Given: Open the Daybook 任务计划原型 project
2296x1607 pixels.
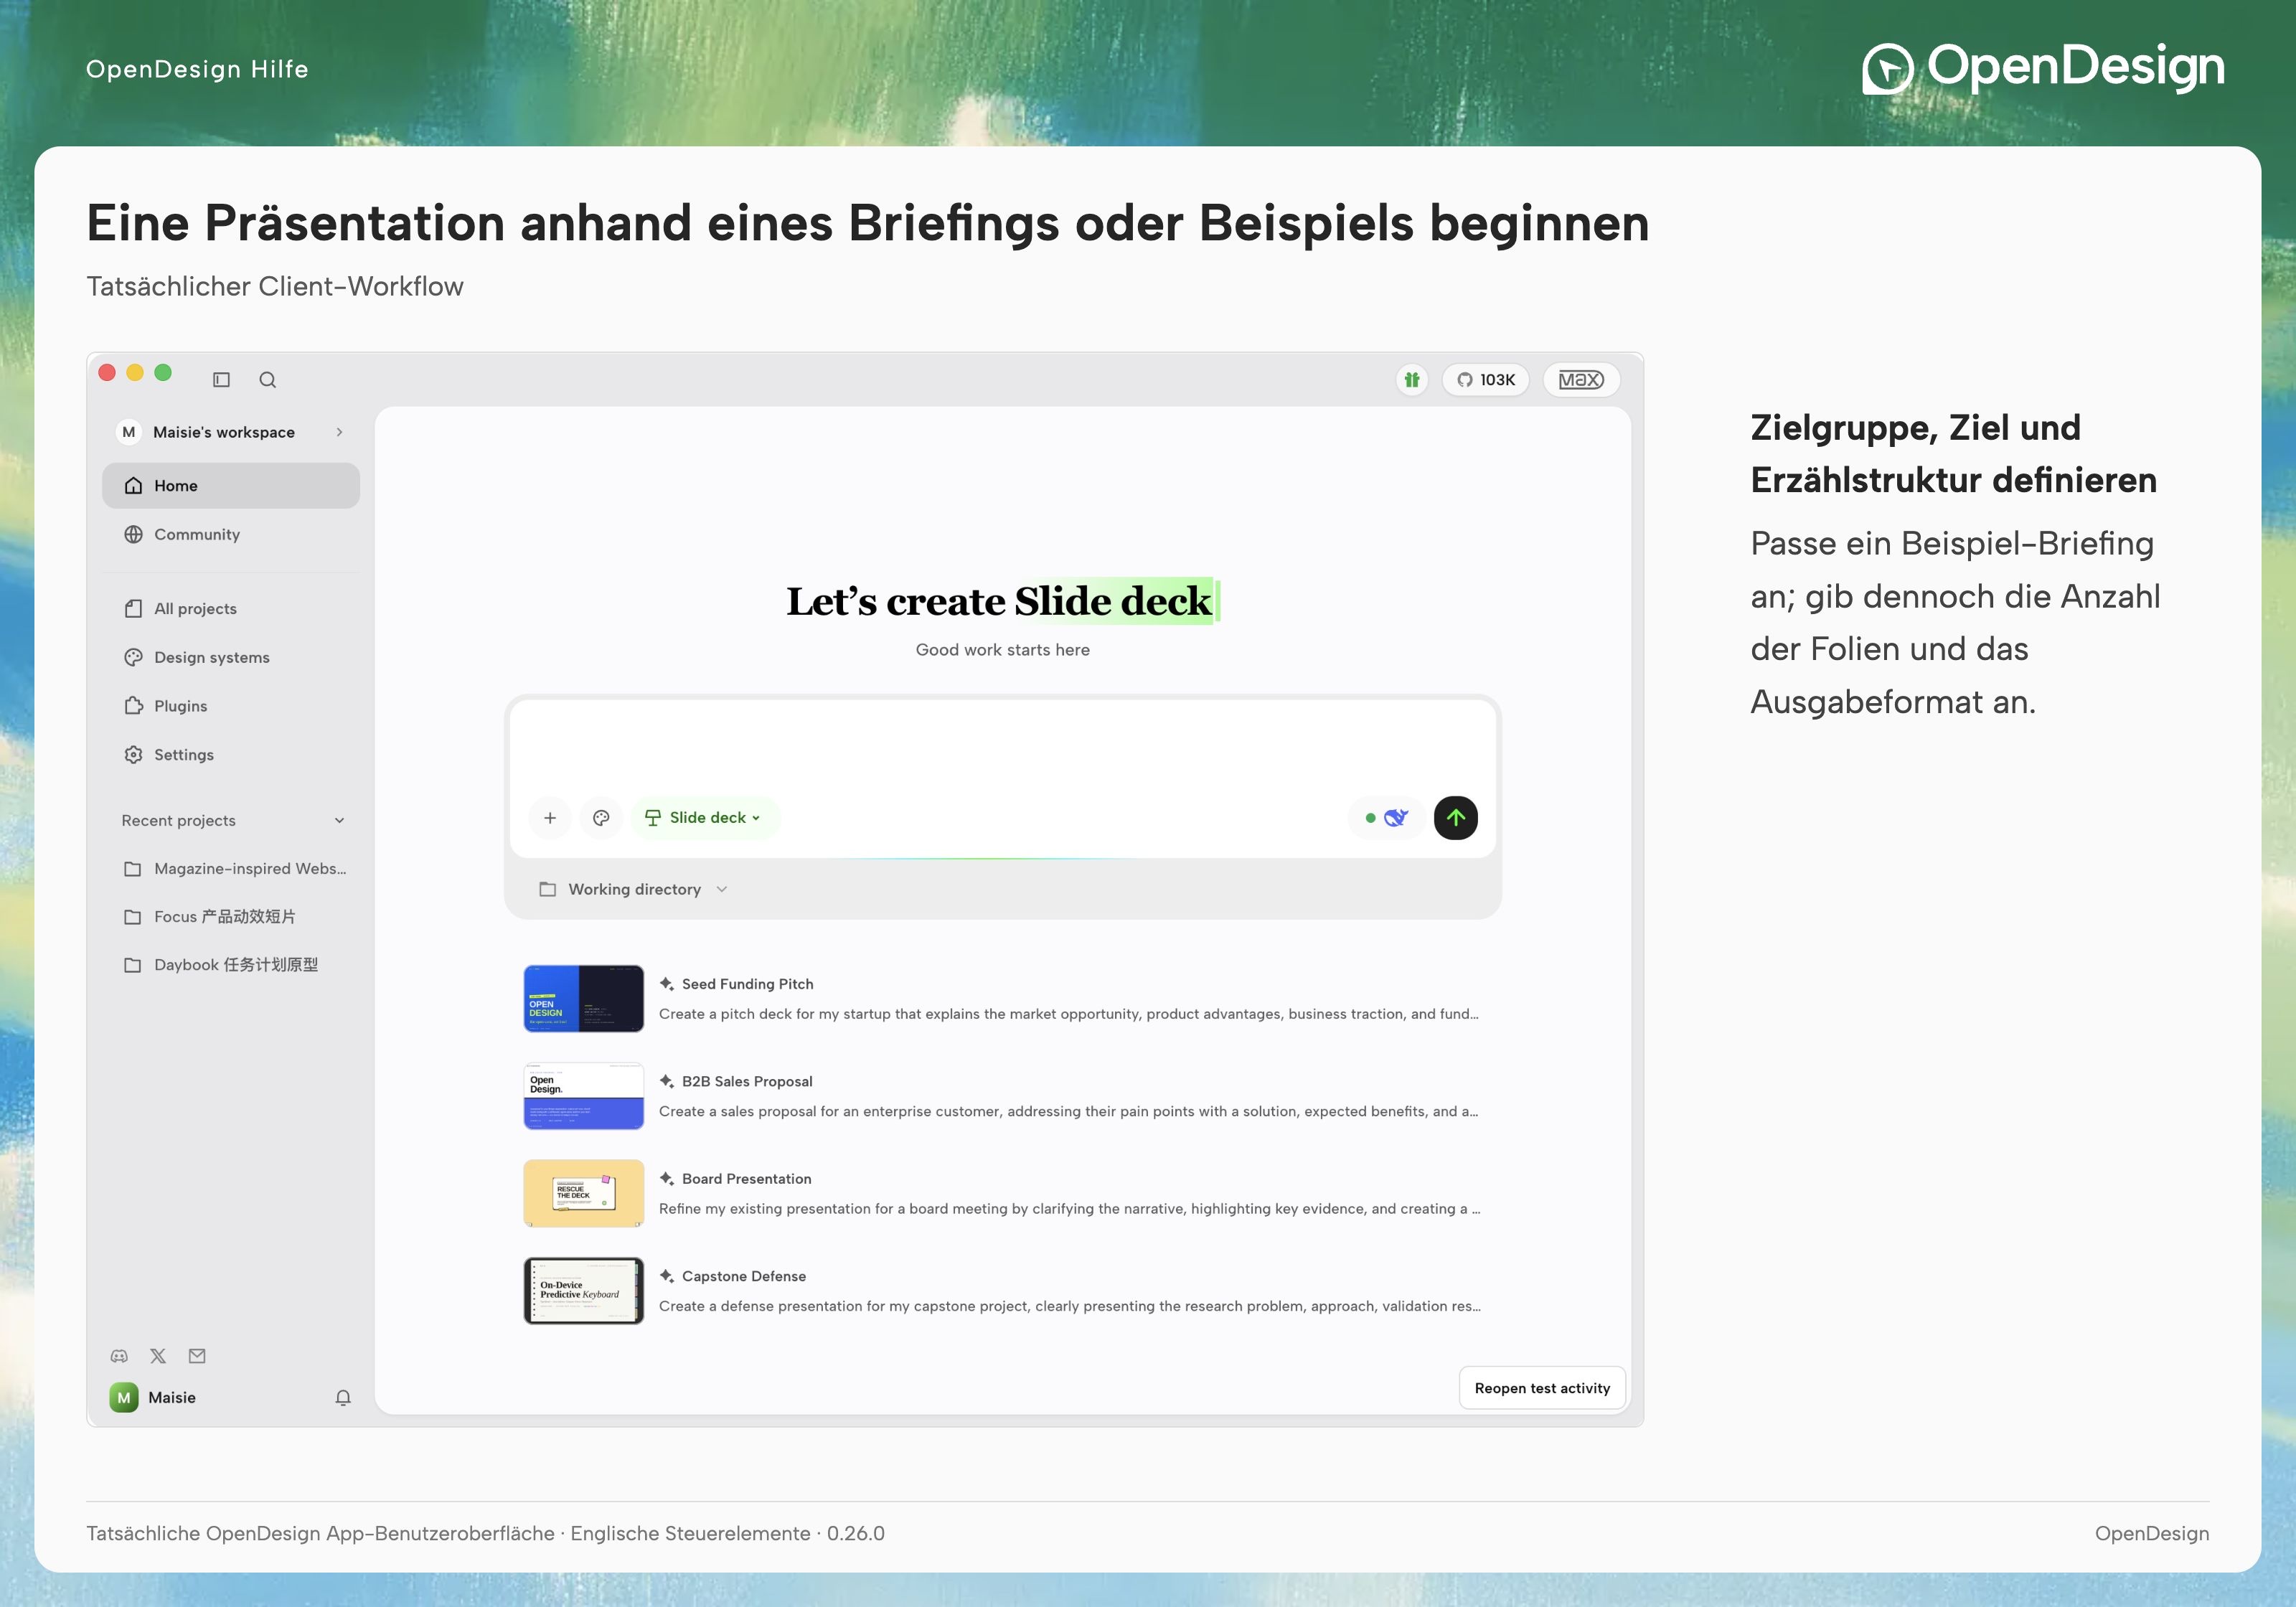Looking at the screenshot, I should [x=231, y=965].
